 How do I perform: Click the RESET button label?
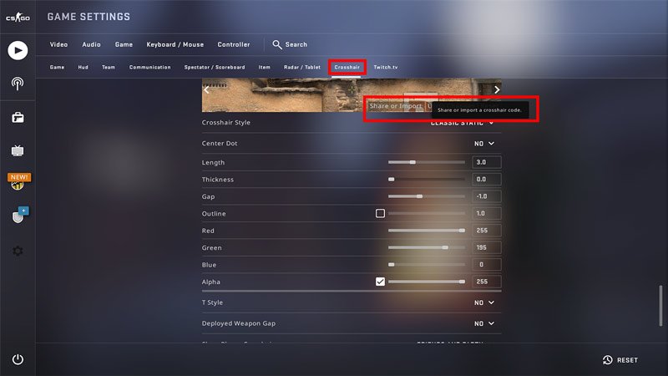628,360
